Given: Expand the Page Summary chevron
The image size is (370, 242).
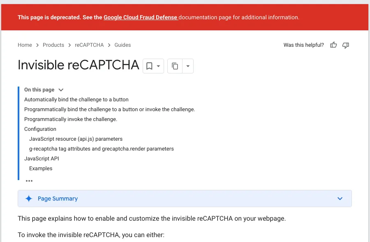Looking at the screenshot, I should click(x=340, y=199).
